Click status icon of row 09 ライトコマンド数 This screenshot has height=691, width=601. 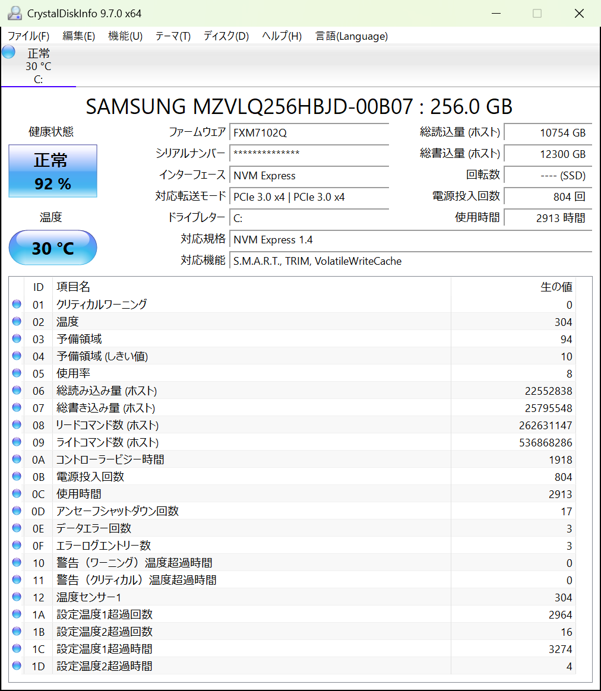click(17, 442)
